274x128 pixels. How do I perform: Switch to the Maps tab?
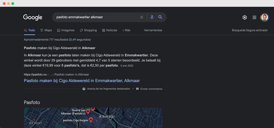[x=46, y=30]
